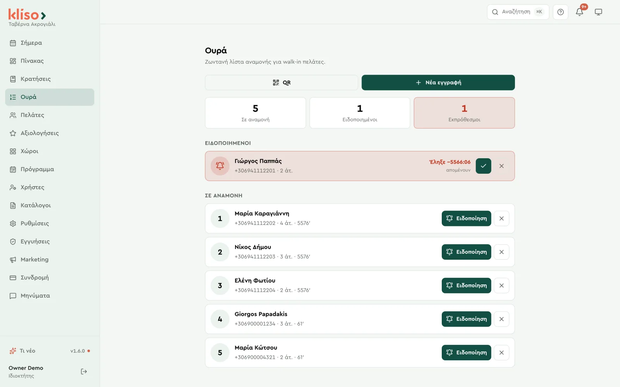The image size is (620, 387).
Task: Select the 5 Σε αναμονή stat card
Action: tap(255, 113)
